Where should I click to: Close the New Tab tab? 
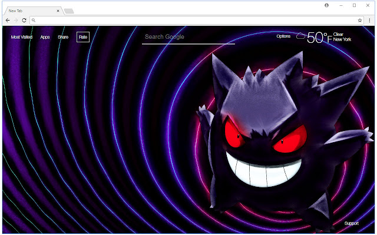click(58, 11)
